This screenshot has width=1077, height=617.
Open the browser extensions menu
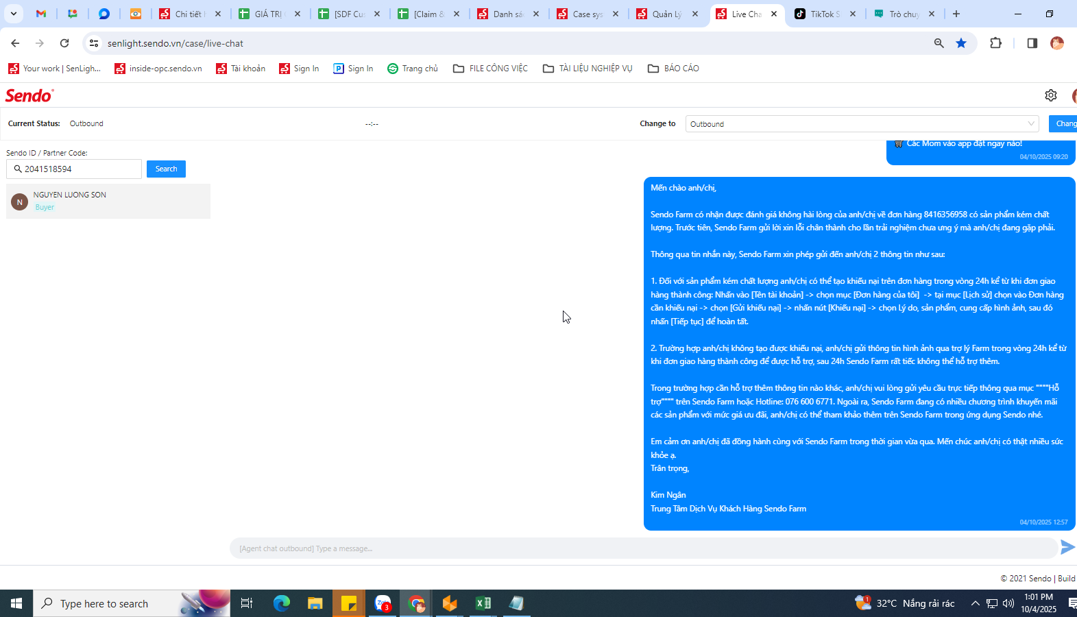pyautogui.click(x=996, y=43)
